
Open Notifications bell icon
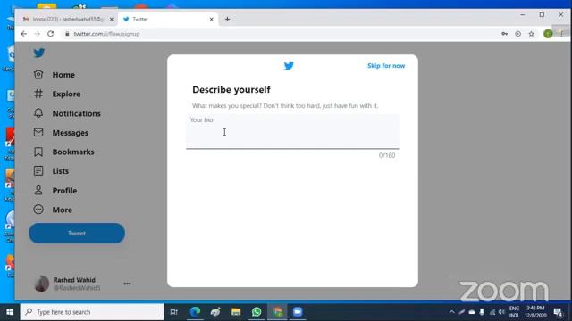[38, 113]
